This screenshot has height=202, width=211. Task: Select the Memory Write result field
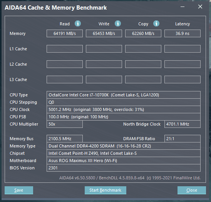(x=104, y=33)
